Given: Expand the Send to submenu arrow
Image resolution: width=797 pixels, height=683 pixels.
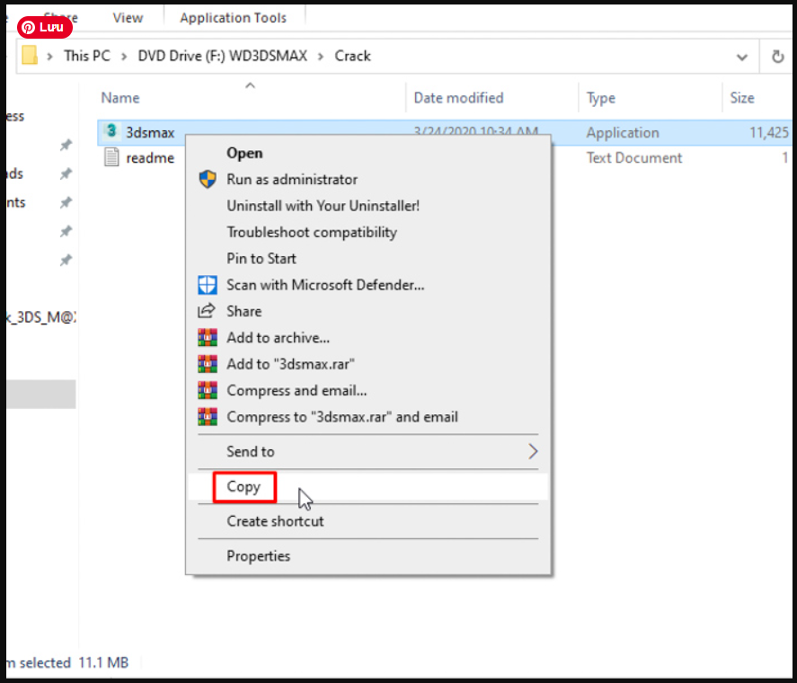Looking at the screenshot, I should (532, 451).
